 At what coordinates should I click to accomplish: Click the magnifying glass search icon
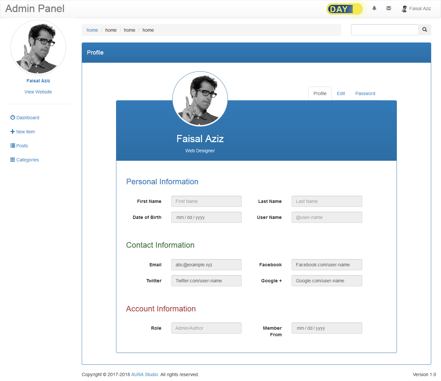click(x=424, y=29)
